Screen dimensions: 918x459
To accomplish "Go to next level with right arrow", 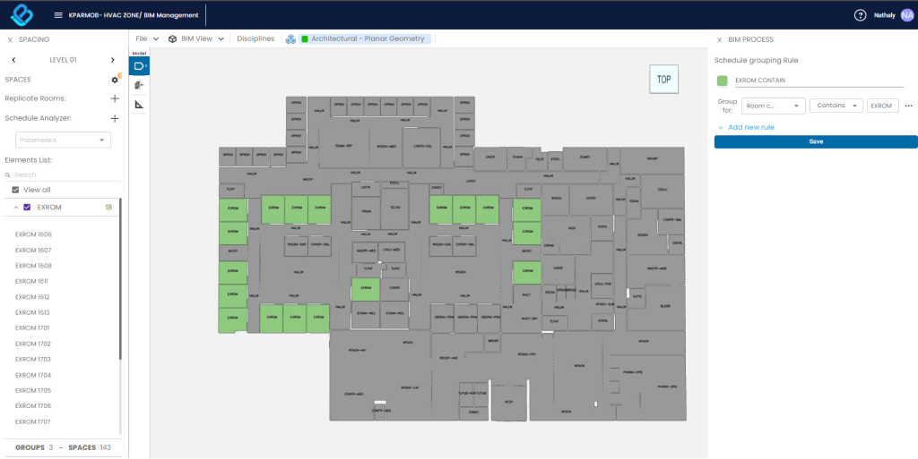I will (x=112, y=60).
